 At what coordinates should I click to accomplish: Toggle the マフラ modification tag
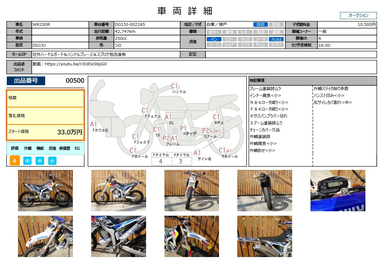pos(245,45)
